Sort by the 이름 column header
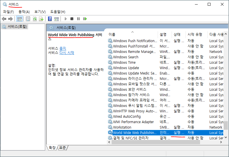This screenshot has height=157, width=229. 132,34
